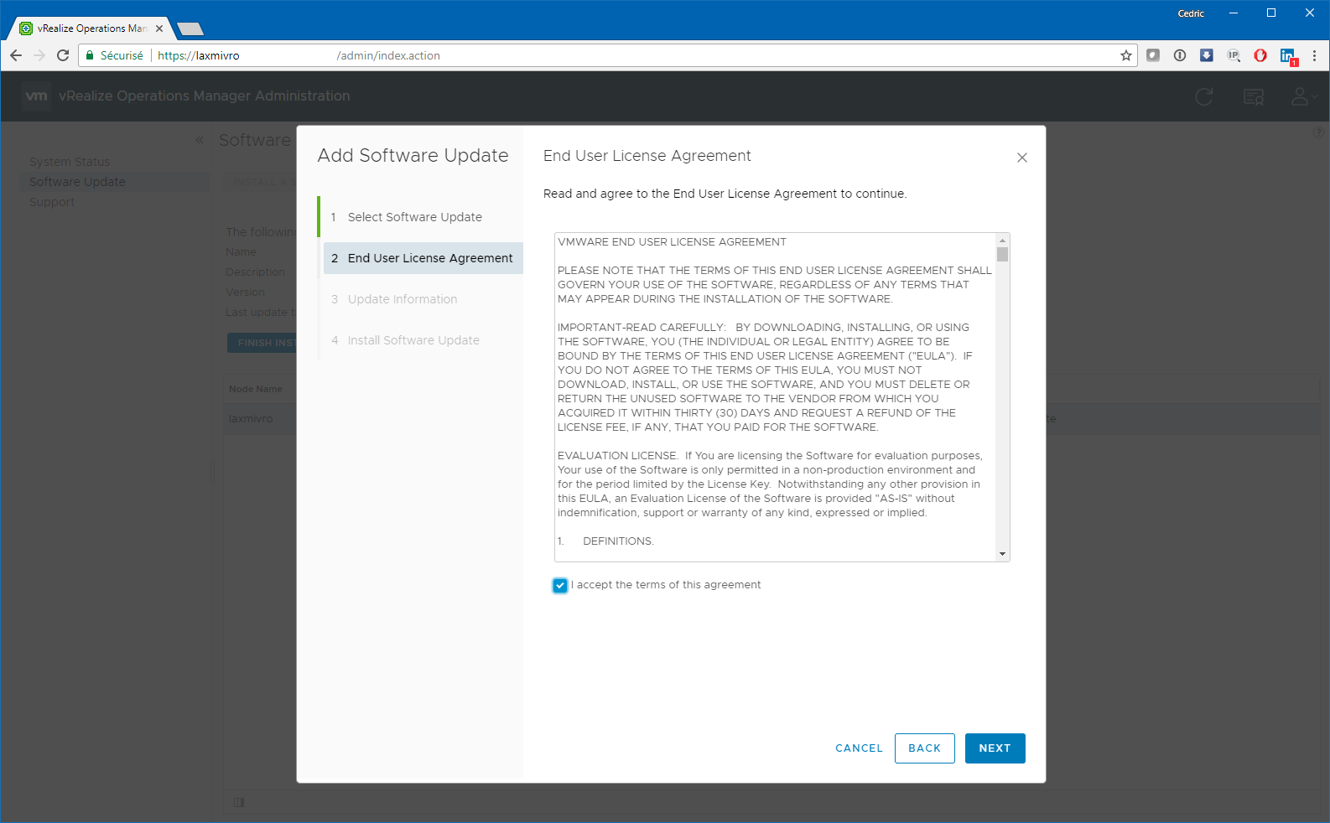Viewport: 1330px width, 823px height.
Task: Click the EULA scrollbar thumb
Action: 1002,254
